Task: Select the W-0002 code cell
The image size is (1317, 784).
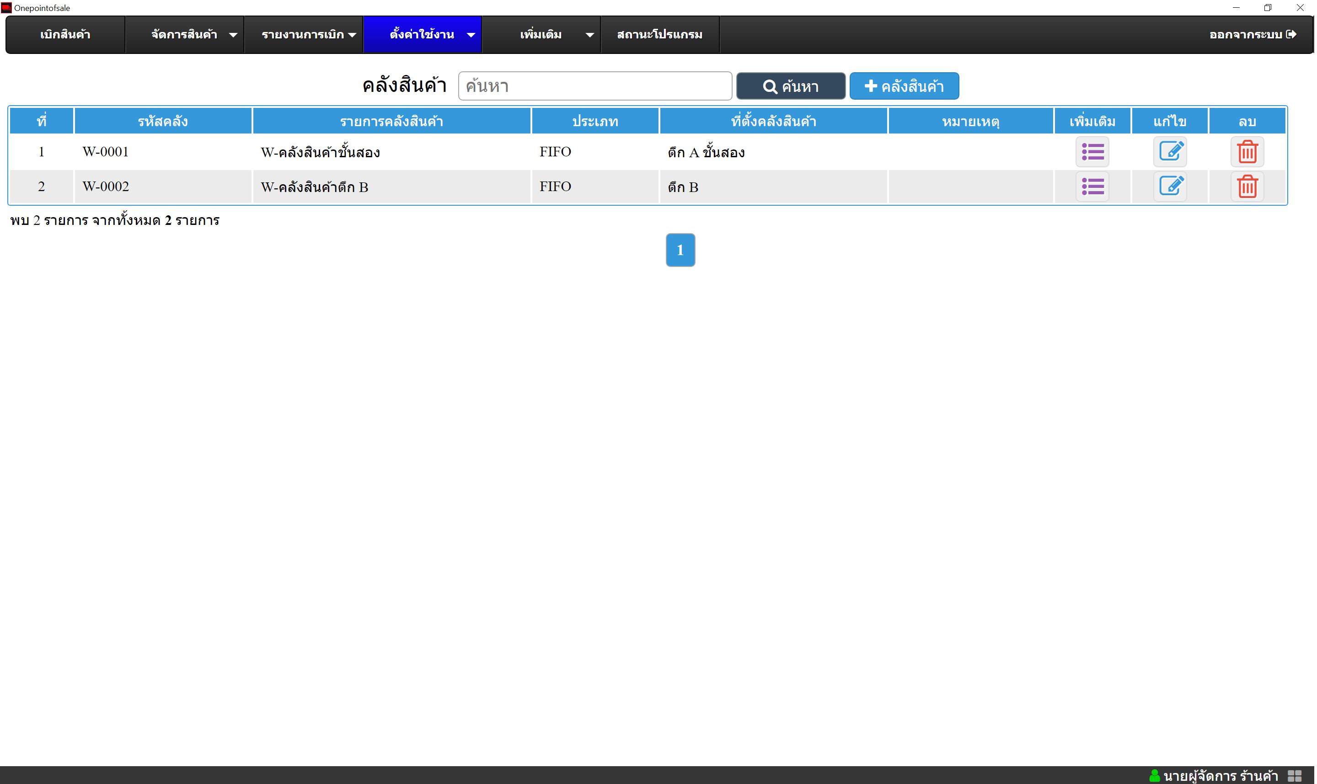Action: coord(163,187)
